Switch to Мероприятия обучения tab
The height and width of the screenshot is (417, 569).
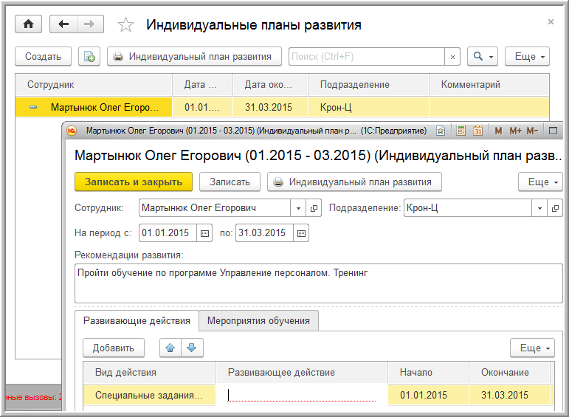pyautogui.click(x=259, y=321)
